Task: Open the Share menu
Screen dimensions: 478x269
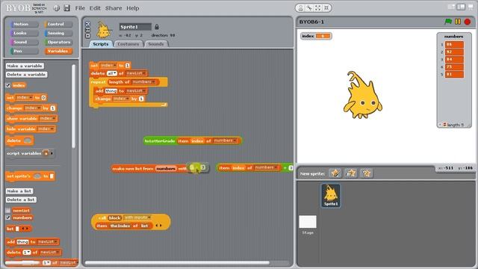Action: [x=114, y=8]
